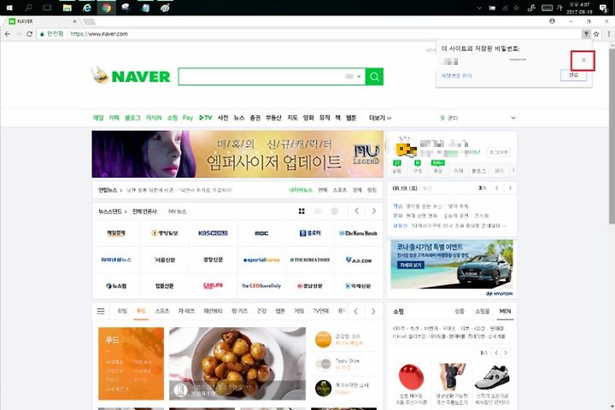
Task: Open the 지도 menu item
Action: pyautogui.click(x=292, y=118)
